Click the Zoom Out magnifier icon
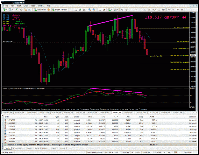 pos(94,10)
